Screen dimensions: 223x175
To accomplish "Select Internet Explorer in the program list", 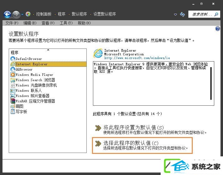I will pos(48,64).
